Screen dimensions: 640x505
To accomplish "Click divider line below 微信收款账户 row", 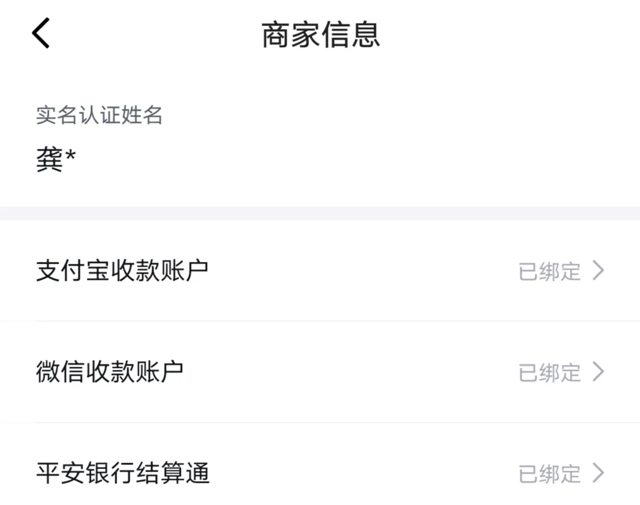I will click(x=338, y=422).
